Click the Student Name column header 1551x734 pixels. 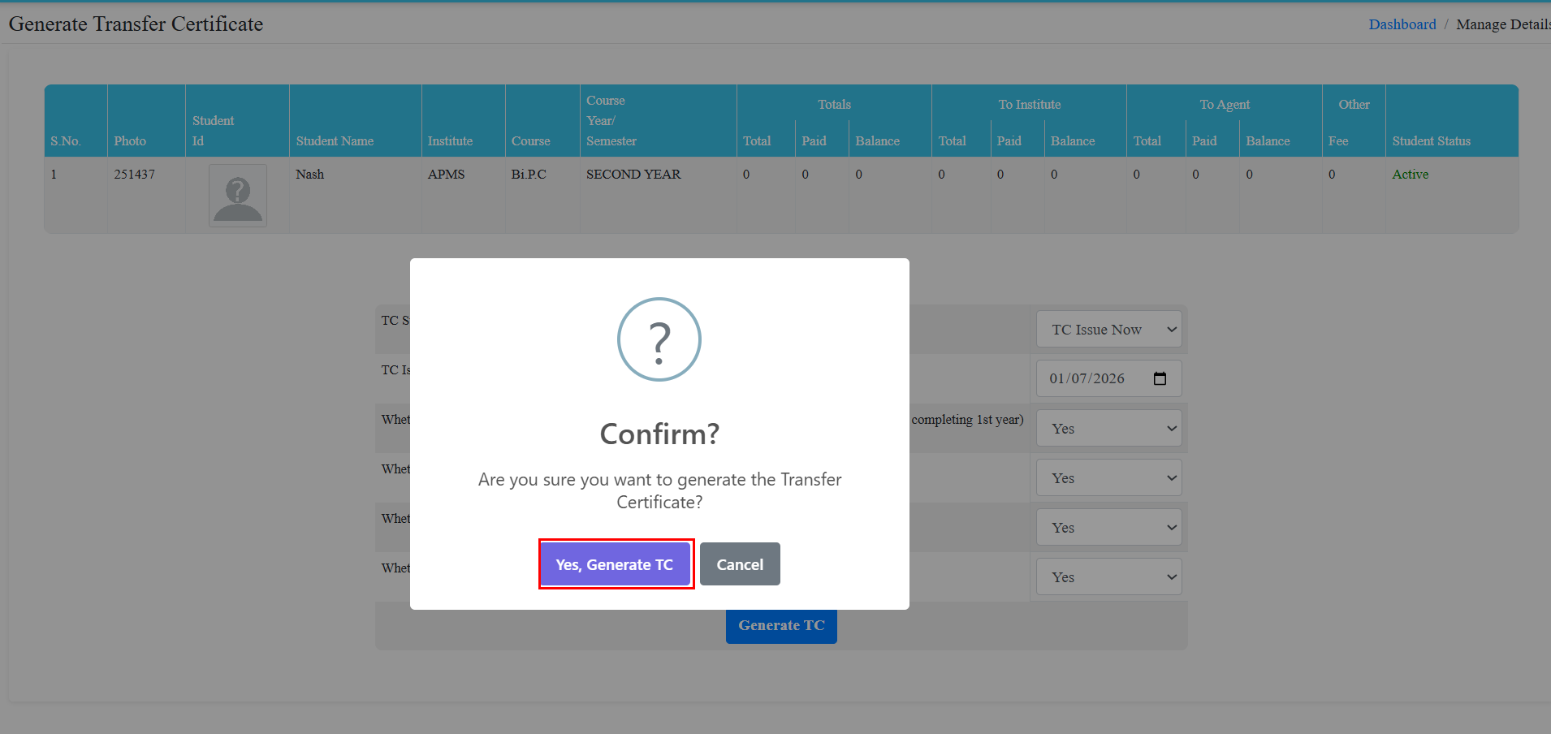[x=335, y=141]
